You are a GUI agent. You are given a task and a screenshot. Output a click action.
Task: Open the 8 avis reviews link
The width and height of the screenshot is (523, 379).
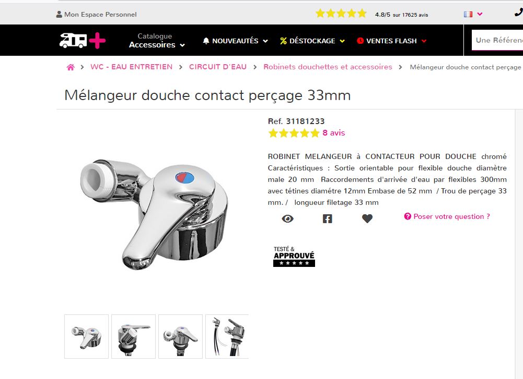[333, 133]
